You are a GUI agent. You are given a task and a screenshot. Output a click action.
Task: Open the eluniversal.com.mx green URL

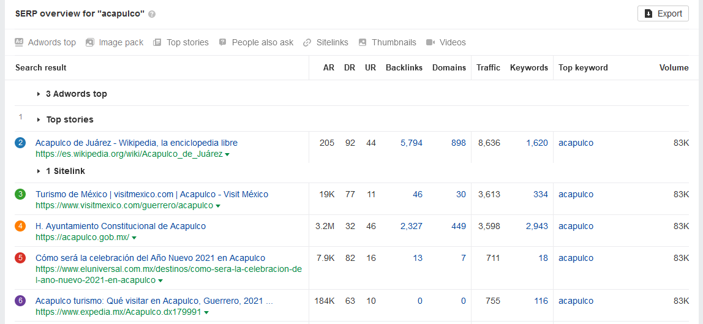(168, 275)
